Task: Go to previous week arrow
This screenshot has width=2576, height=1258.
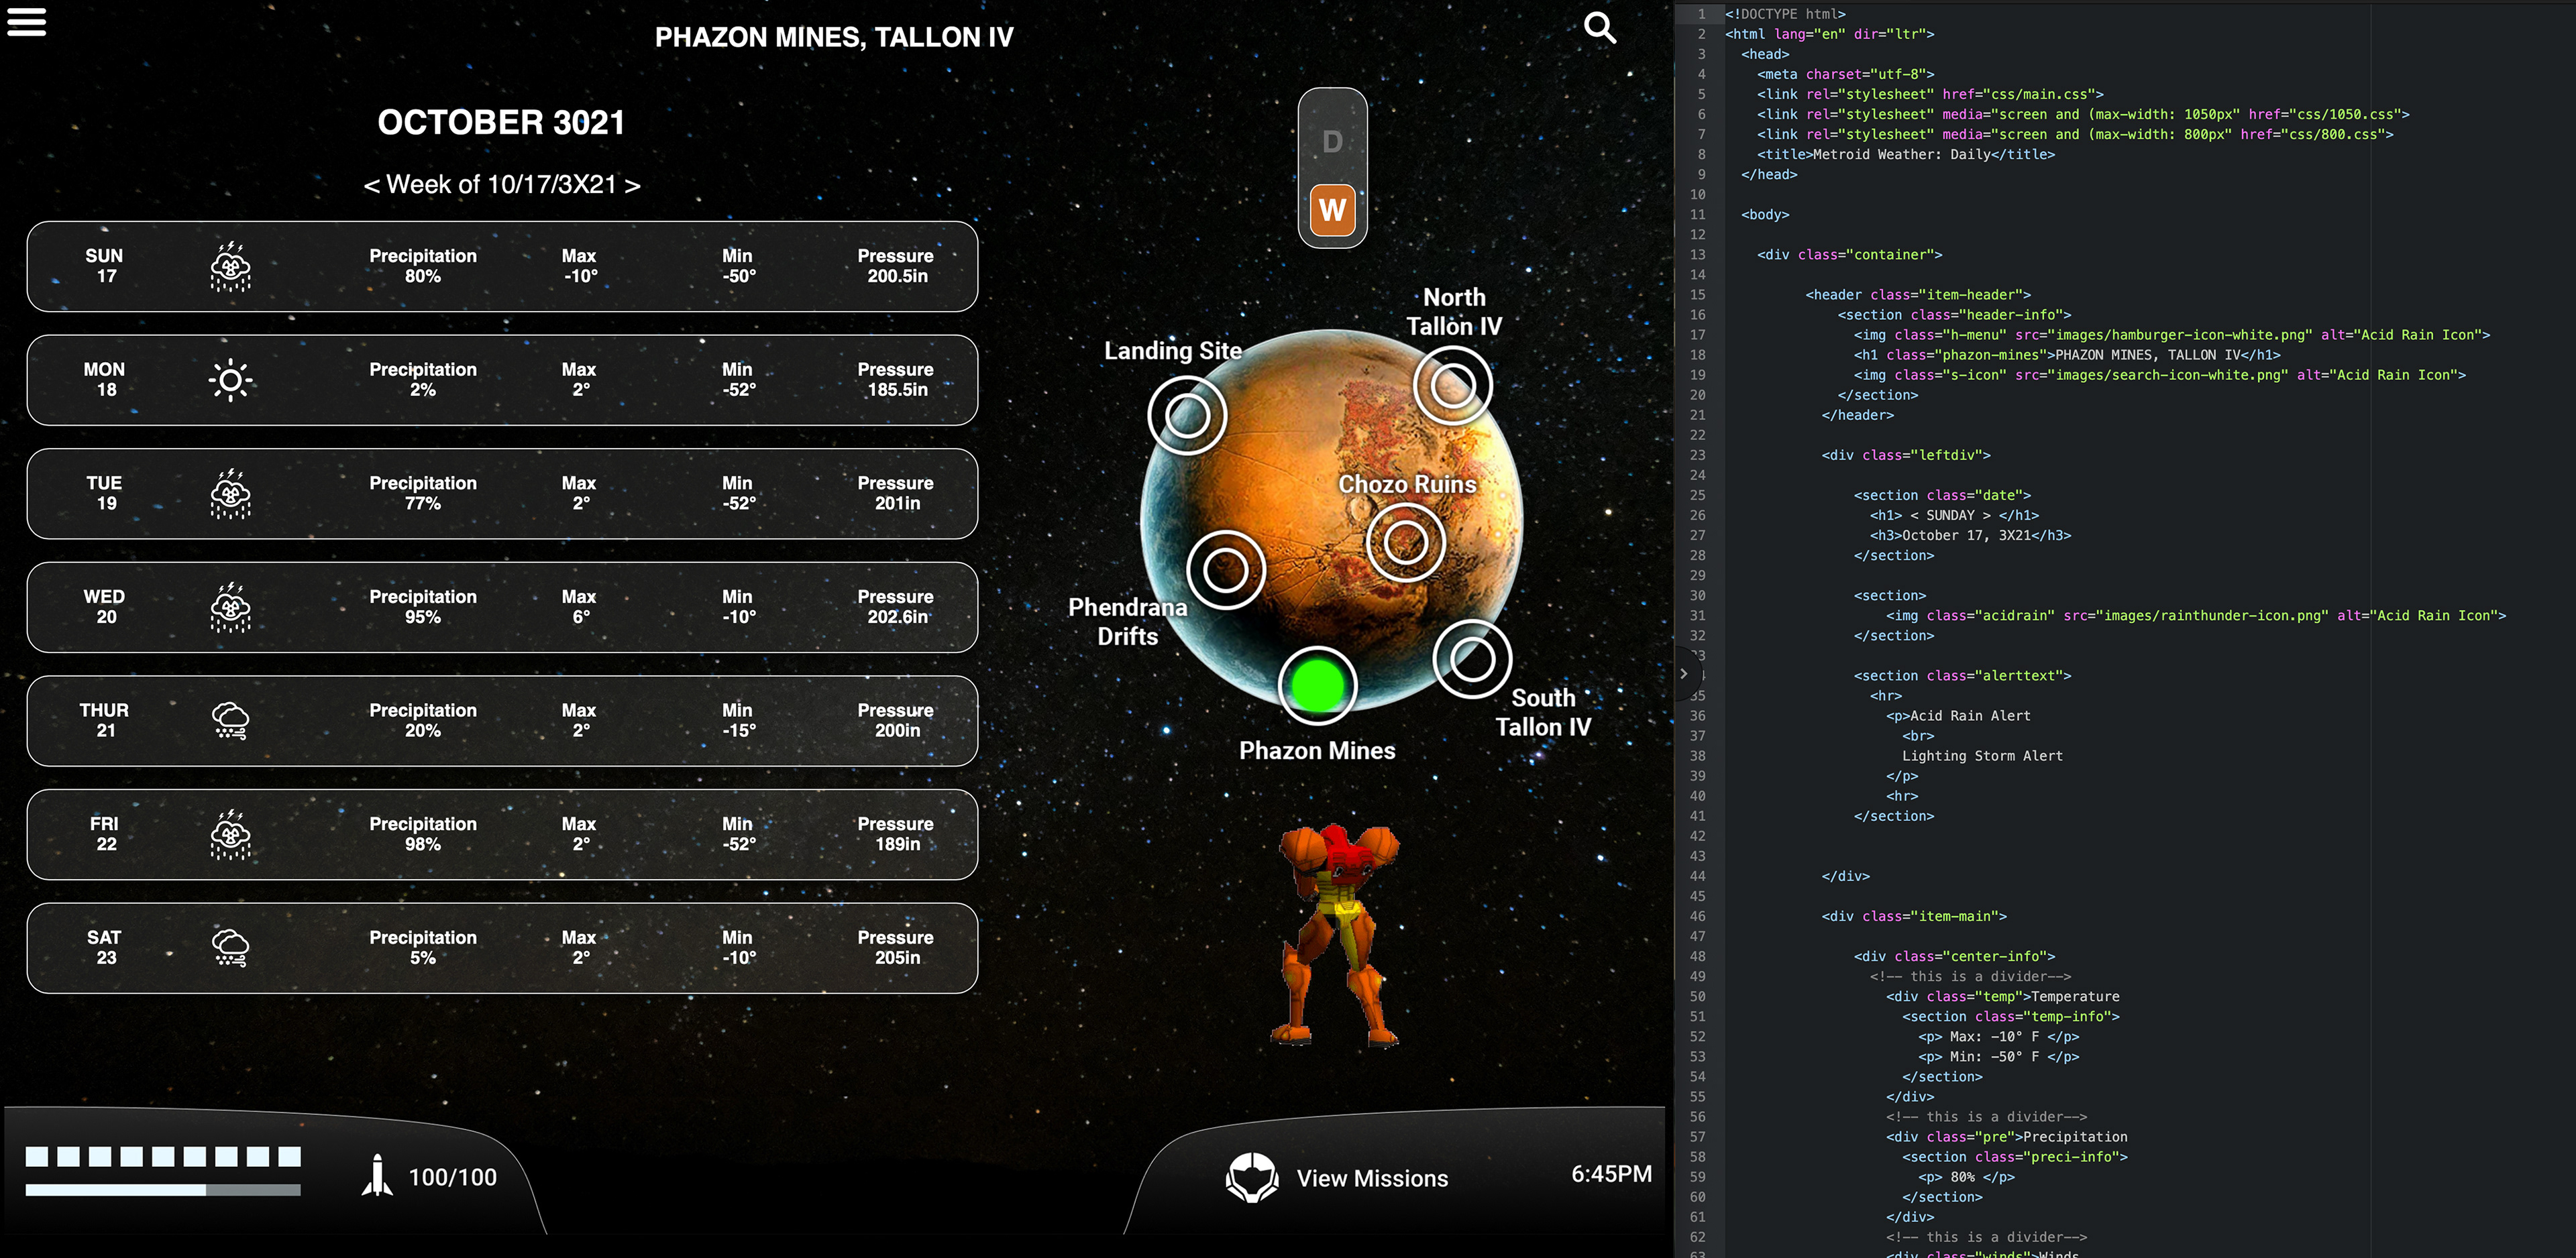Action: coord(371,185)
